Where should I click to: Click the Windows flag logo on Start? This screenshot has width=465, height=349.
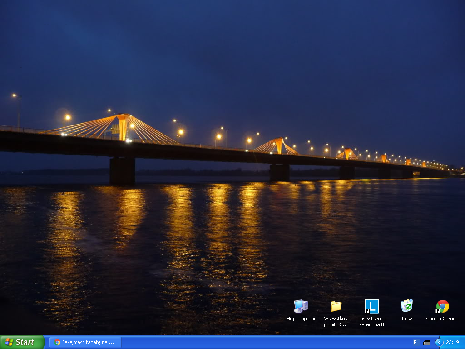(x=9, y=342)
